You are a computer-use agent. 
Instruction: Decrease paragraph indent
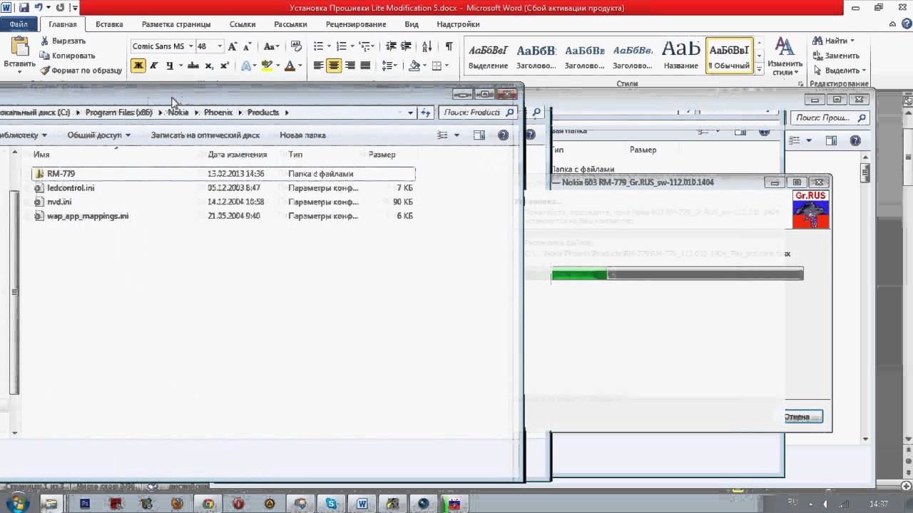point(391,46)
